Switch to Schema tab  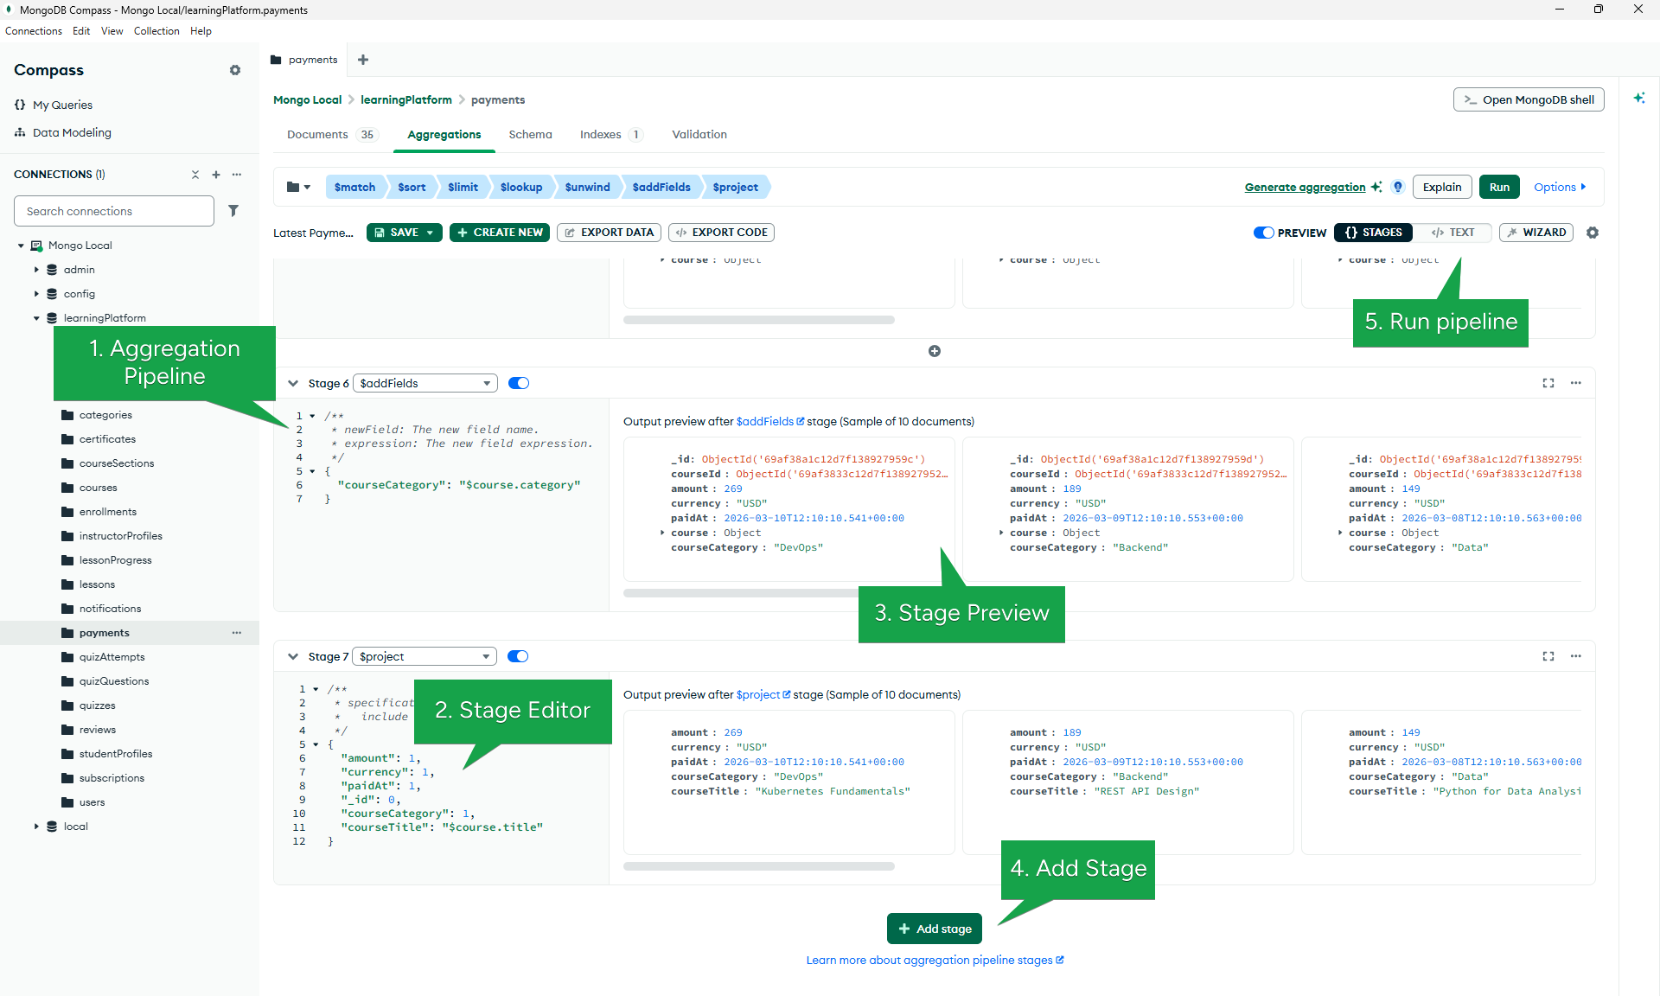(530, 134)
